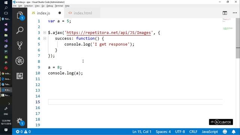
Task: Click 'console.log(a);' on line 10
Action: pyautogui.click(x=65, y=73)
